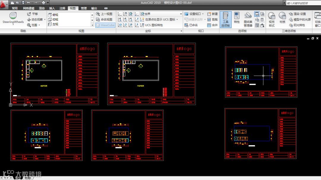Viewport: 321px width, 180px height.
Task: Click the Plot printer icon
Action: (43, 3)
